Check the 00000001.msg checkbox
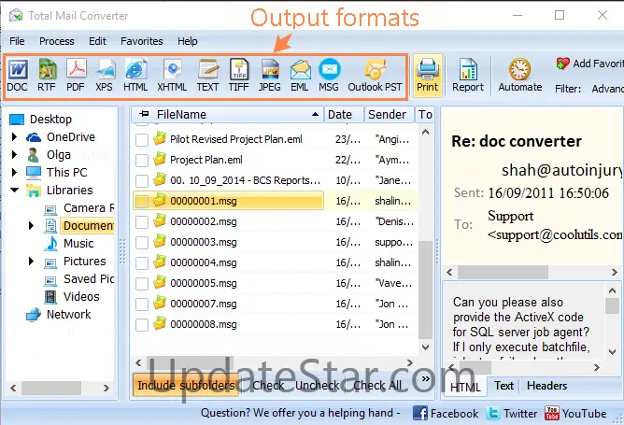This screenshot has height=425, width=624. [x=142, y=202]
